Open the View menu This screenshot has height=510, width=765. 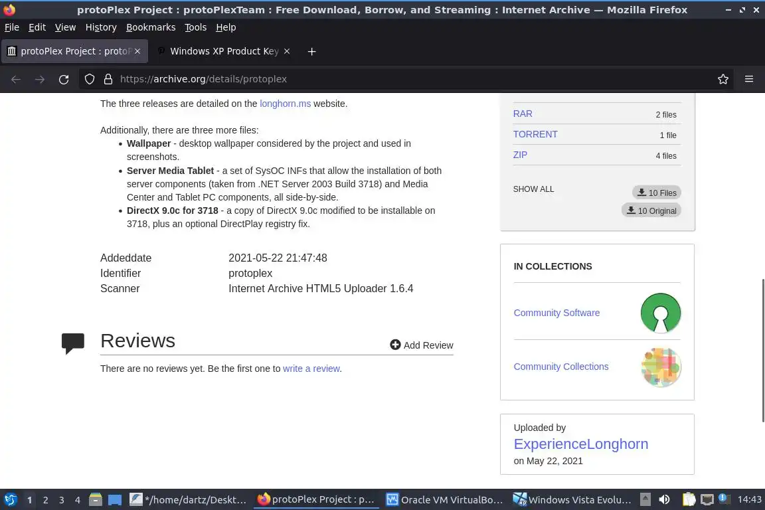tap(65, 27)
